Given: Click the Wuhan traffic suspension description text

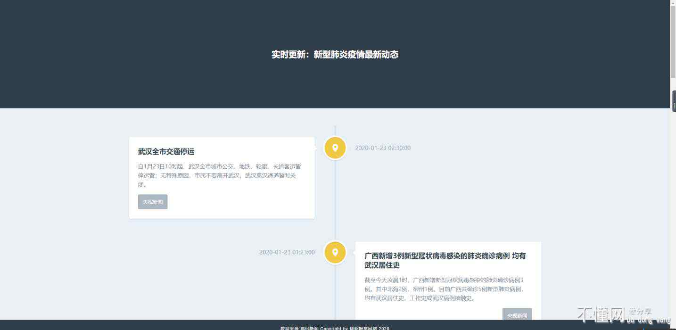Looking at the screenshot, I should tap(219, 175).
